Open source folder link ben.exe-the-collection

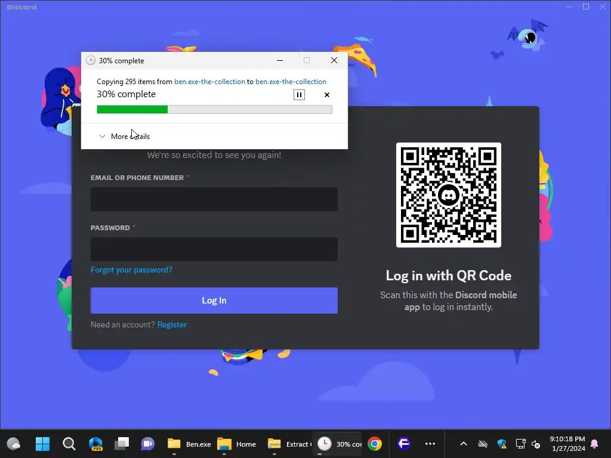point(209,81)
